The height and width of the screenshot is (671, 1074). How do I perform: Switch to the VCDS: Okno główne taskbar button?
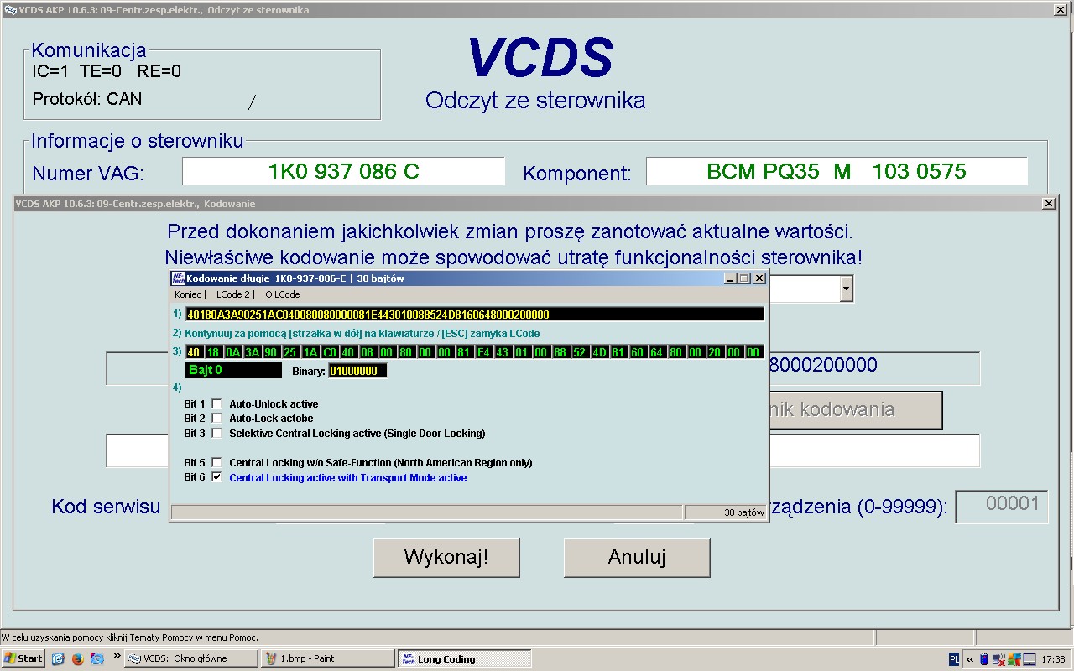click(x=191, y=658)
